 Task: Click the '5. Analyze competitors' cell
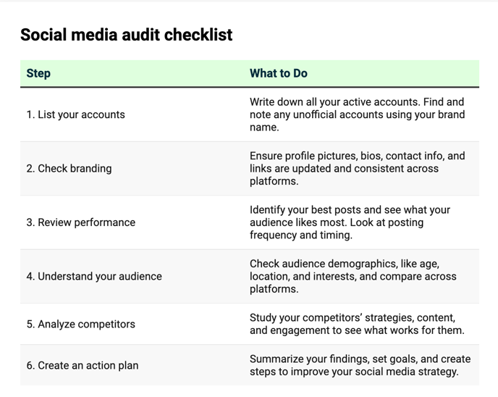(x=80, y=324)
